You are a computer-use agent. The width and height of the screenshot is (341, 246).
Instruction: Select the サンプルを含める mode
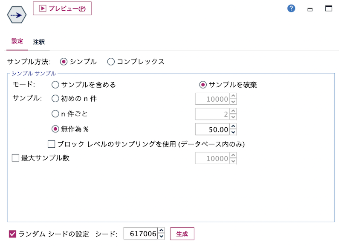tap(55, 85)
